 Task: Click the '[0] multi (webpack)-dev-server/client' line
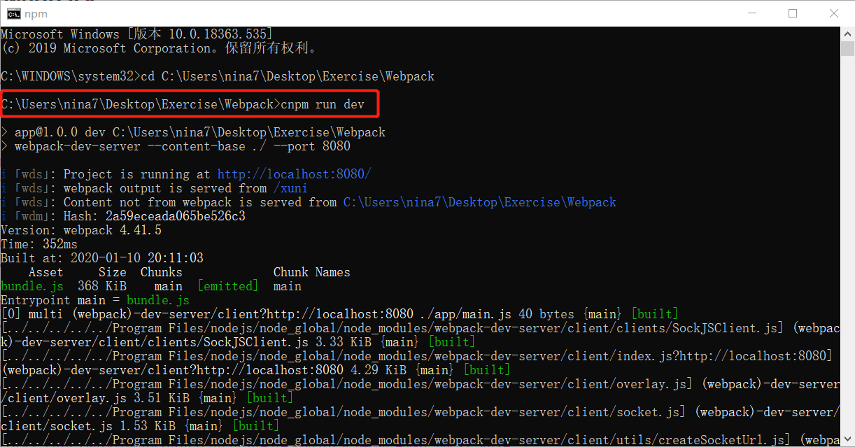pyautogui.click(x=340, y=314)
